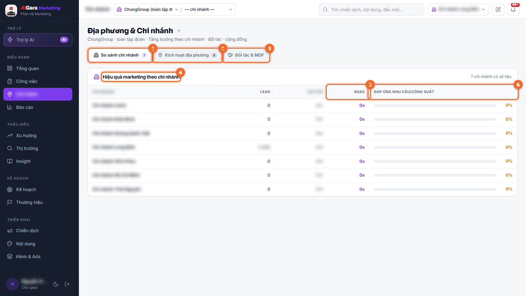Toggle dark mode moon icon
The width and height of the screenshot is (526, 296).
(56, 284)
